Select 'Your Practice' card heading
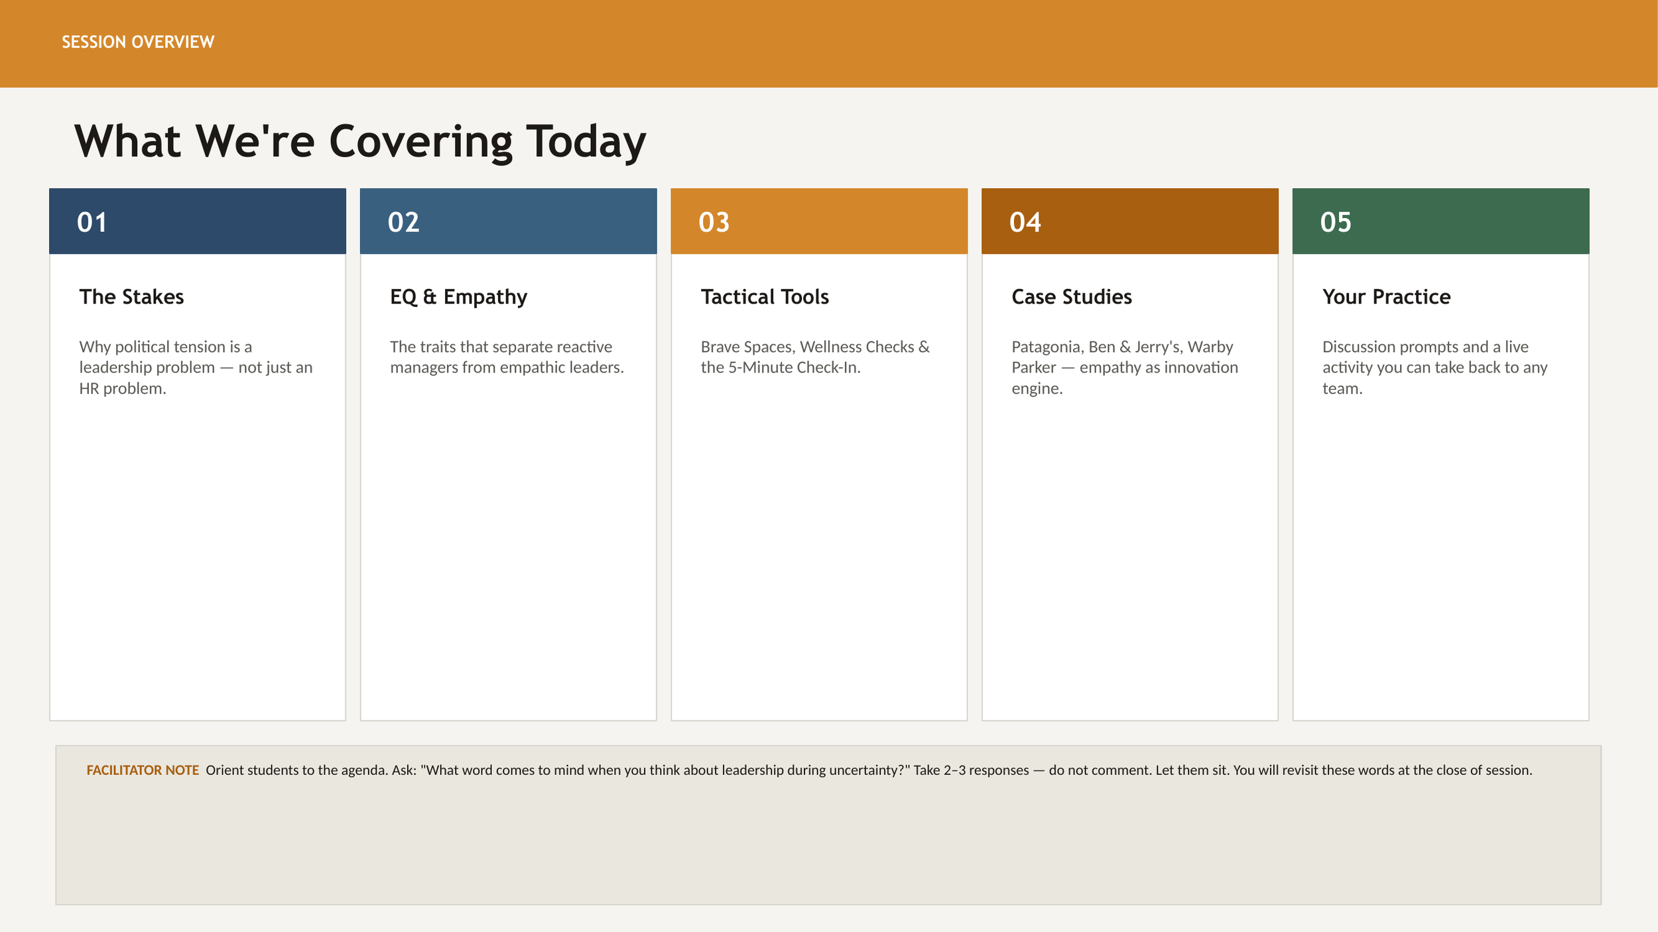Screen dimensions: 1658x932 pos(1386,296)
